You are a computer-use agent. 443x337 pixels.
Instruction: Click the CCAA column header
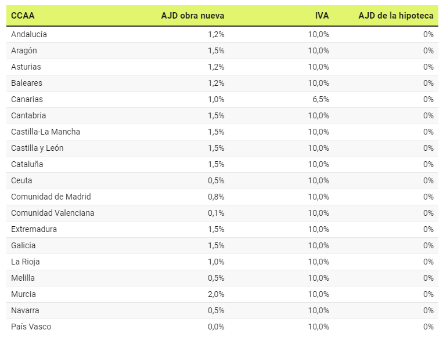pyautogui.click(x=23, y=16)
